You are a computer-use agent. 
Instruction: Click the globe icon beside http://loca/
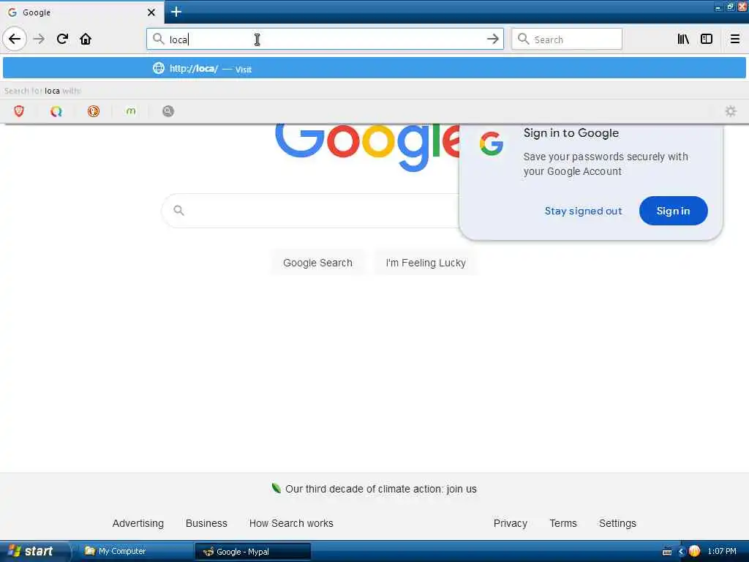pyautogui.click(x=159, y=68)
